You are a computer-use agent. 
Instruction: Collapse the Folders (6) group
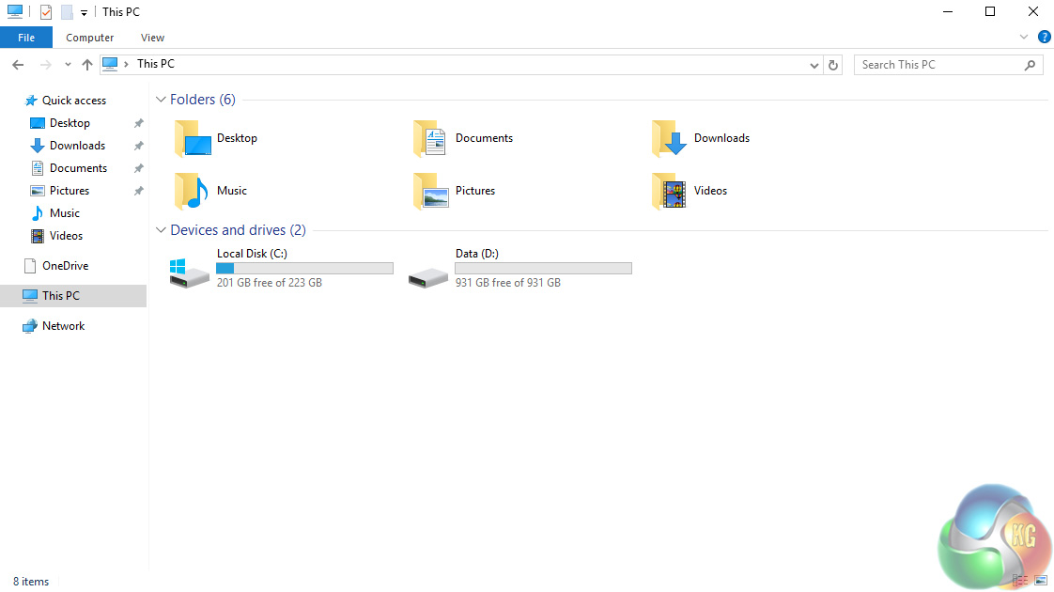click(x=161, y=100)
